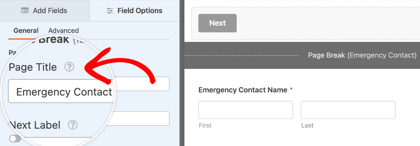Click the dashed area beside the Next button

[329, 23]
